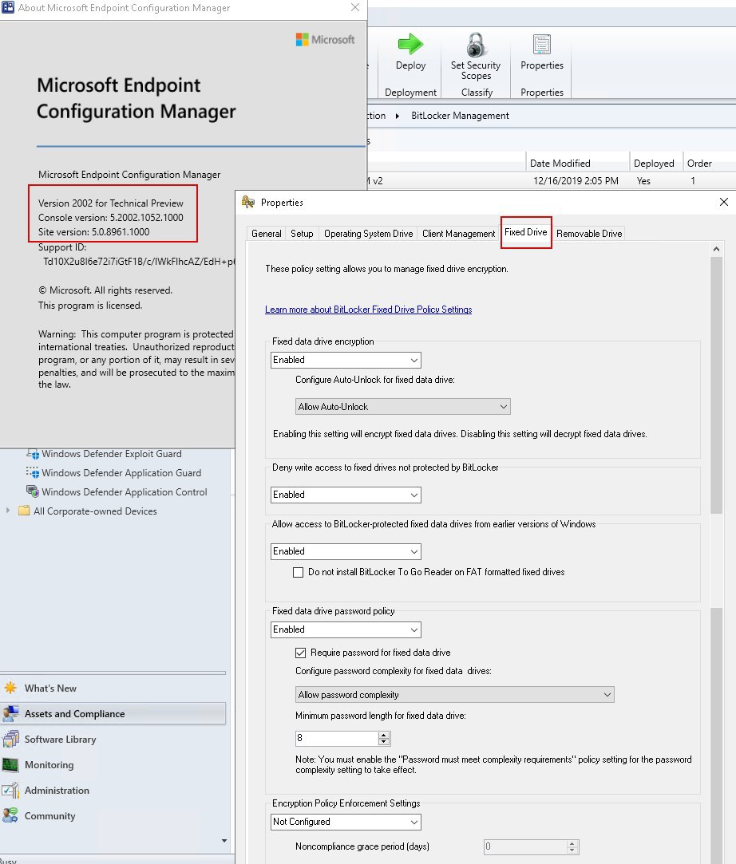The height and width of the screenshot is (864, 736).
Task: Select the Fixed Drive tab
Action: (526, 232)
